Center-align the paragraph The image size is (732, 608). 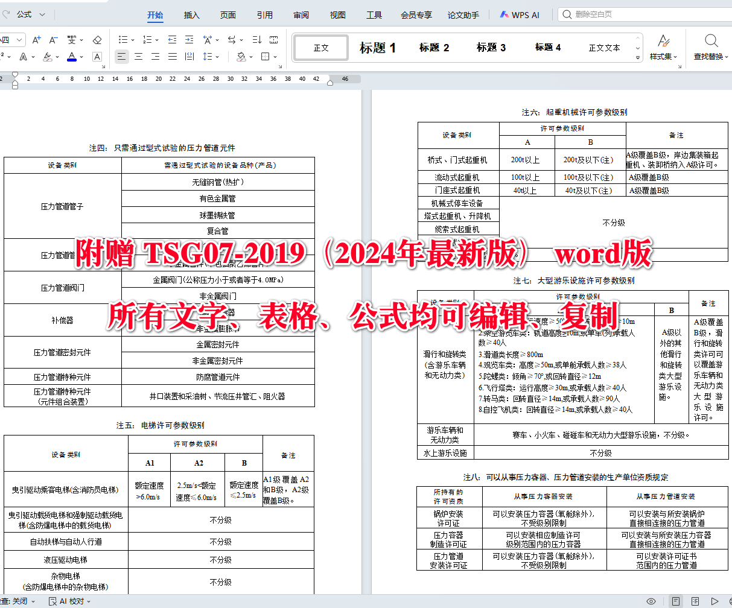click(x=138, y=57)
